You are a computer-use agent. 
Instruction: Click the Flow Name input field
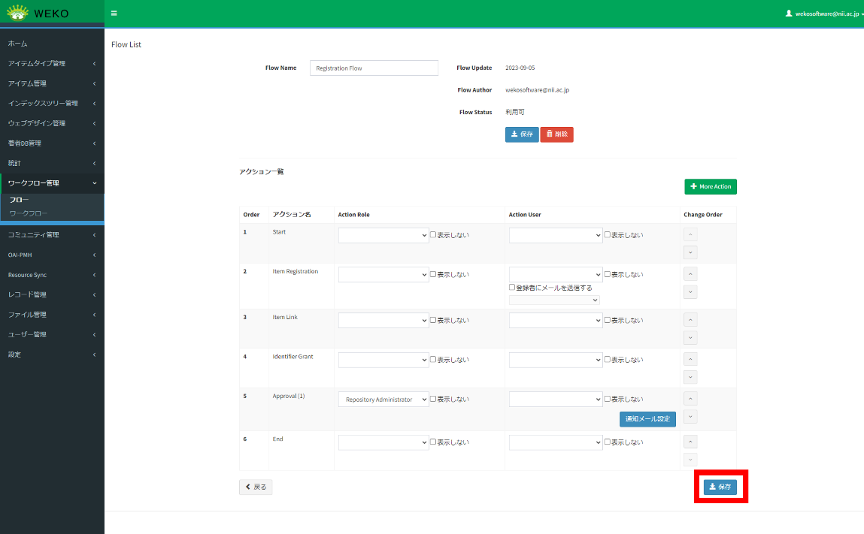374,68
